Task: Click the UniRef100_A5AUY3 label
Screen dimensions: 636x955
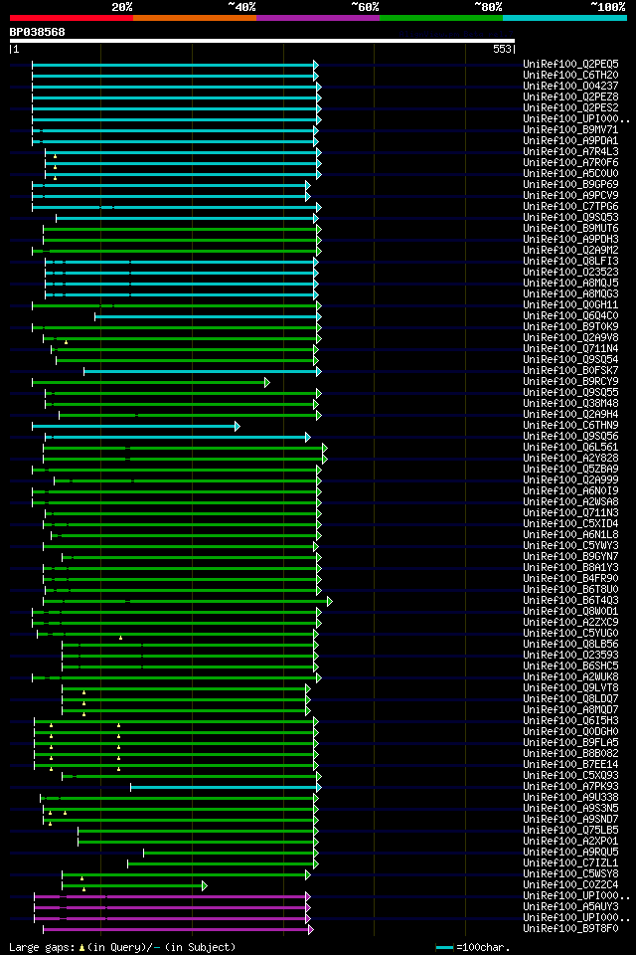Action: (570, 908)
